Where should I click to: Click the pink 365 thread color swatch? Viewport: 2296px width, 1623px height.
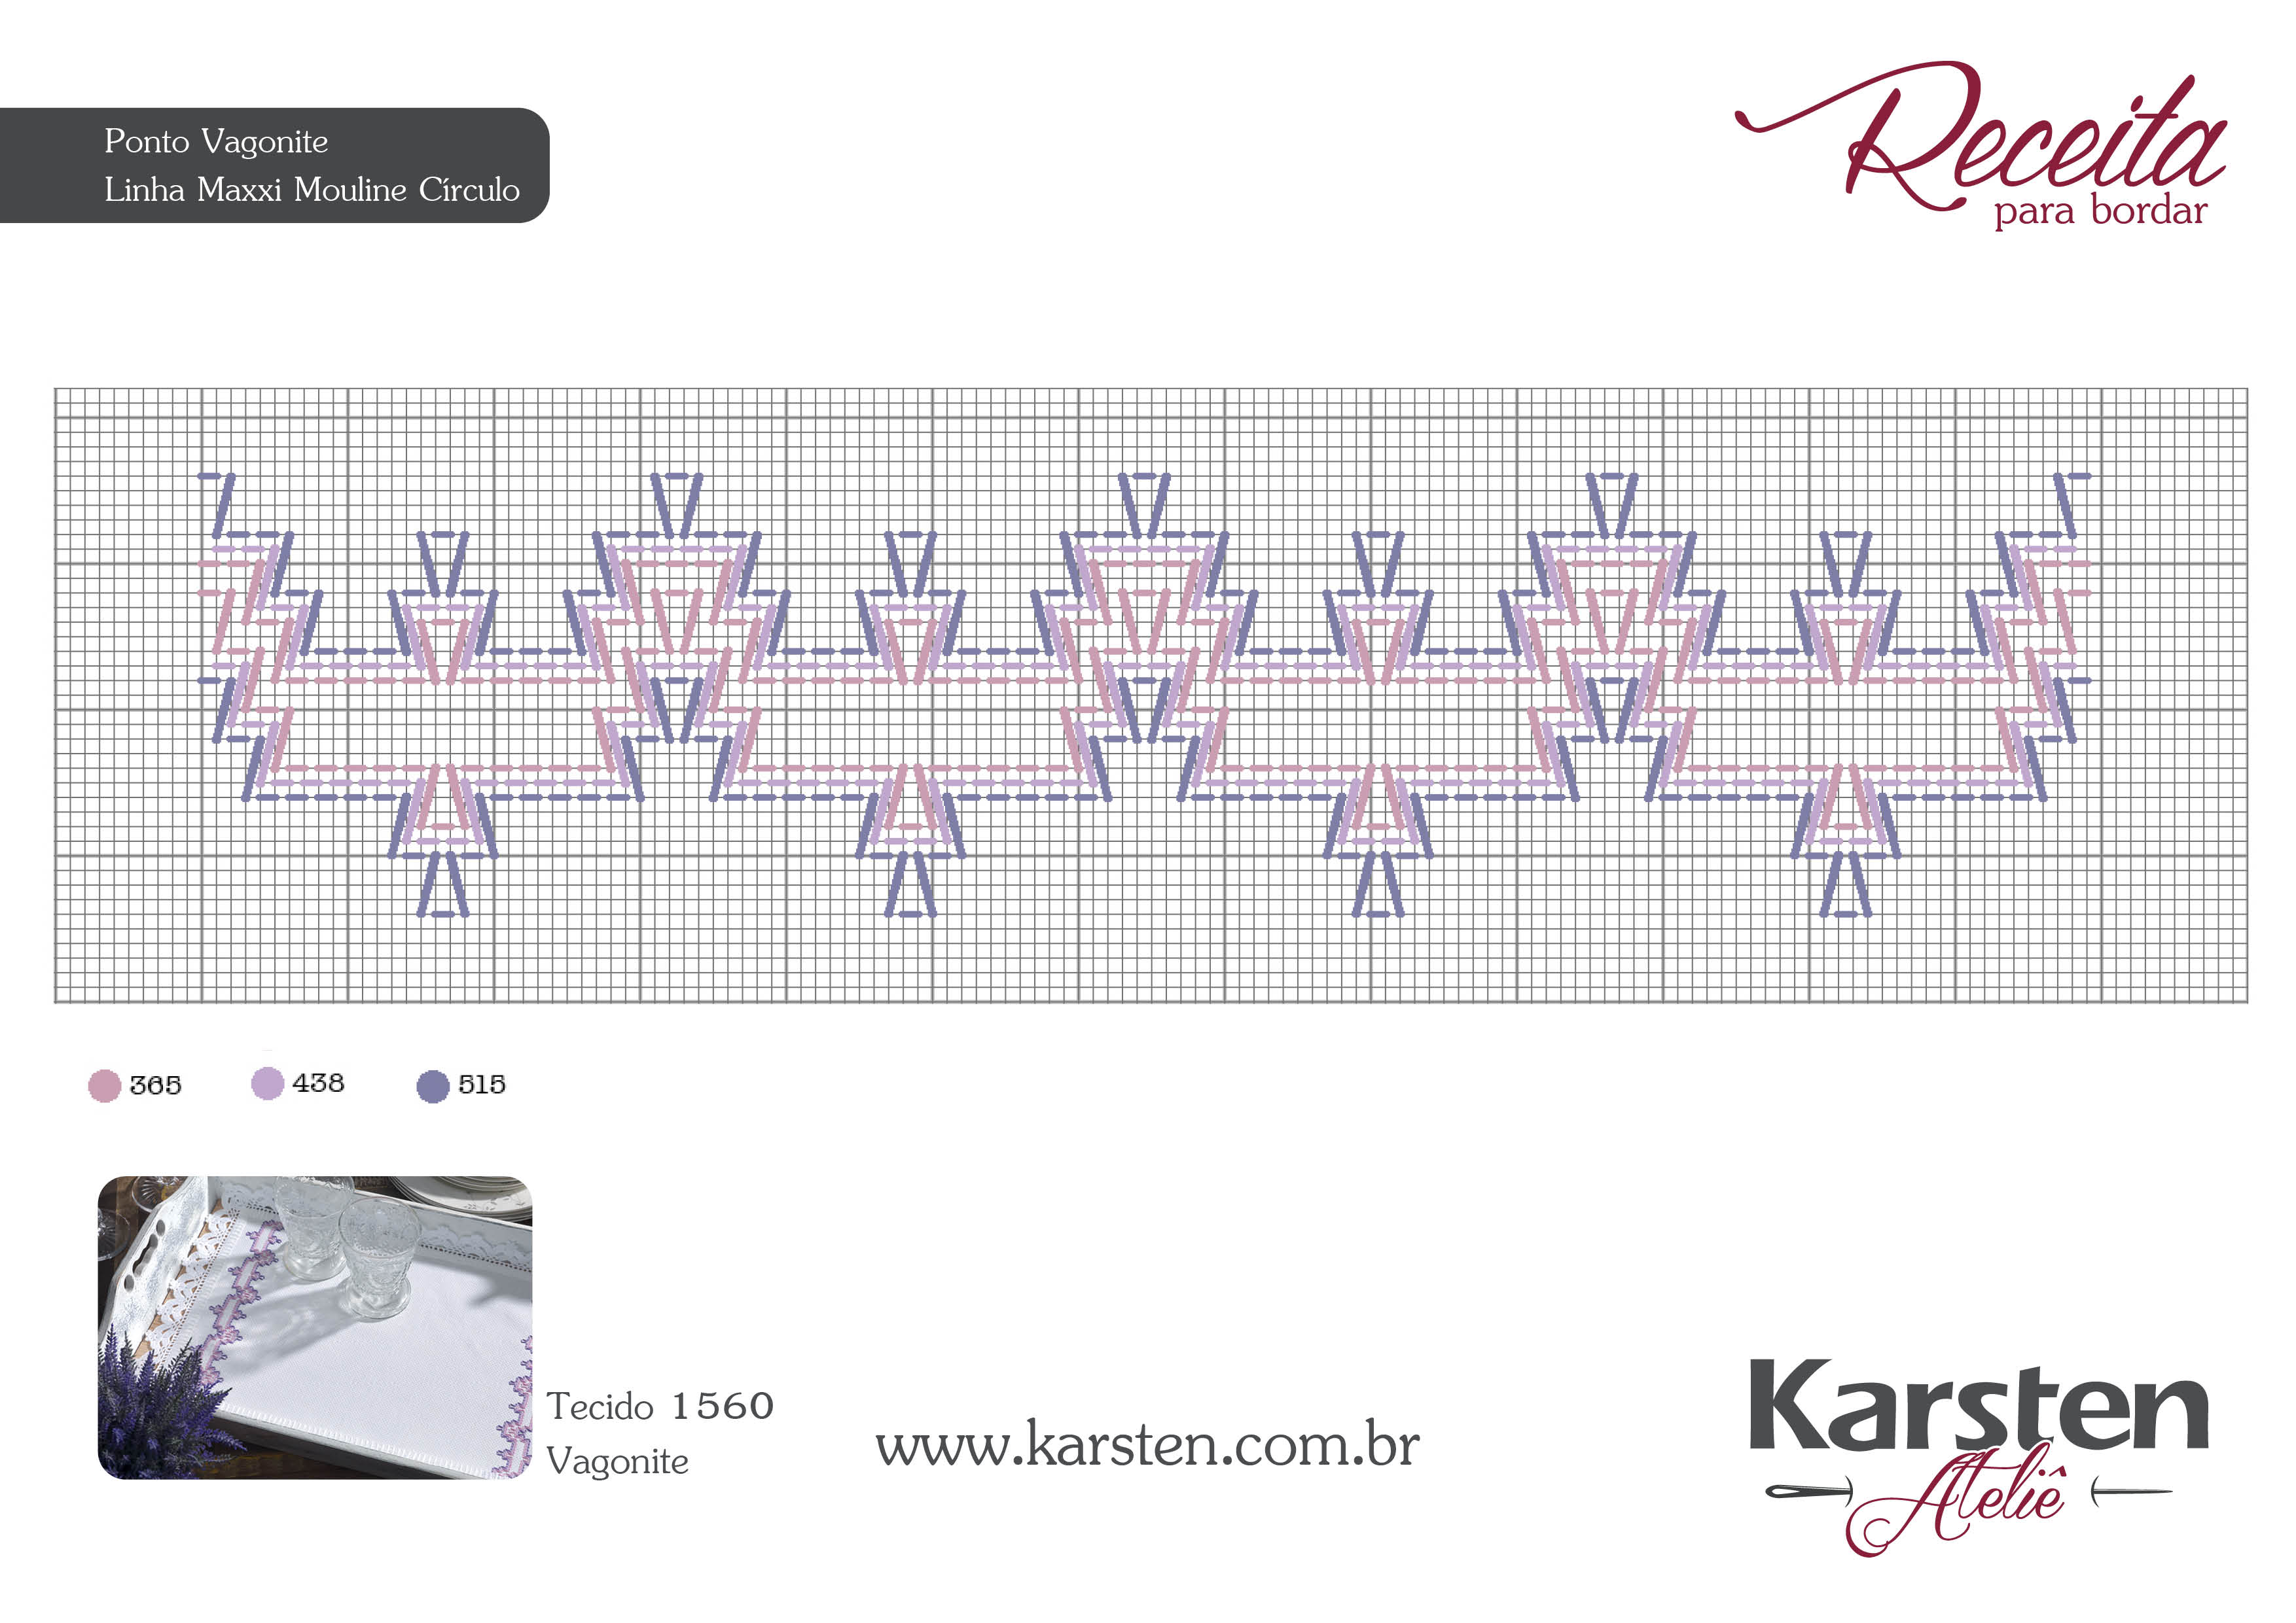pyautogui.click(x=105, y=1085)
